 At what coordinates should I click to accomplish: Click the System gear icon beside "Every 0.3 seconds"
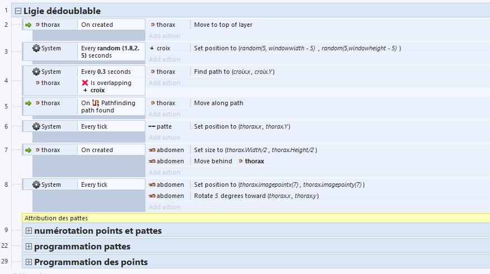pyautogui.click(x=36, y=72)
